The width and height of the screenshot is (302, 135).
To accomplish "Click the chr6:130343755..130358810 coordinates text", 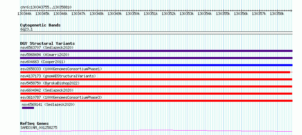I will 46,7.
